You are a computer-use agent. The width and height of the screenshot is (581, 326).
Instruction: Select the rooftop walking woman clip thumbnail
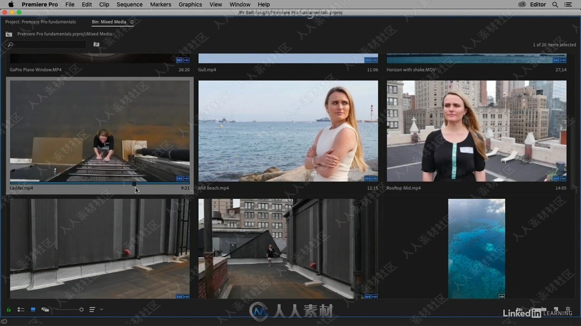click(288, 249)
